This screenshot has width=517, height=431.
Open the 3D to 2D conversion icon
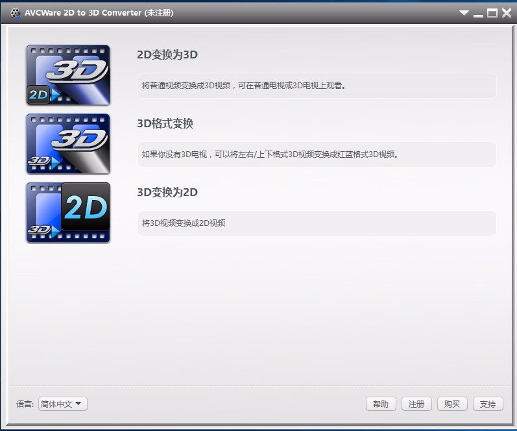[68, 212]
